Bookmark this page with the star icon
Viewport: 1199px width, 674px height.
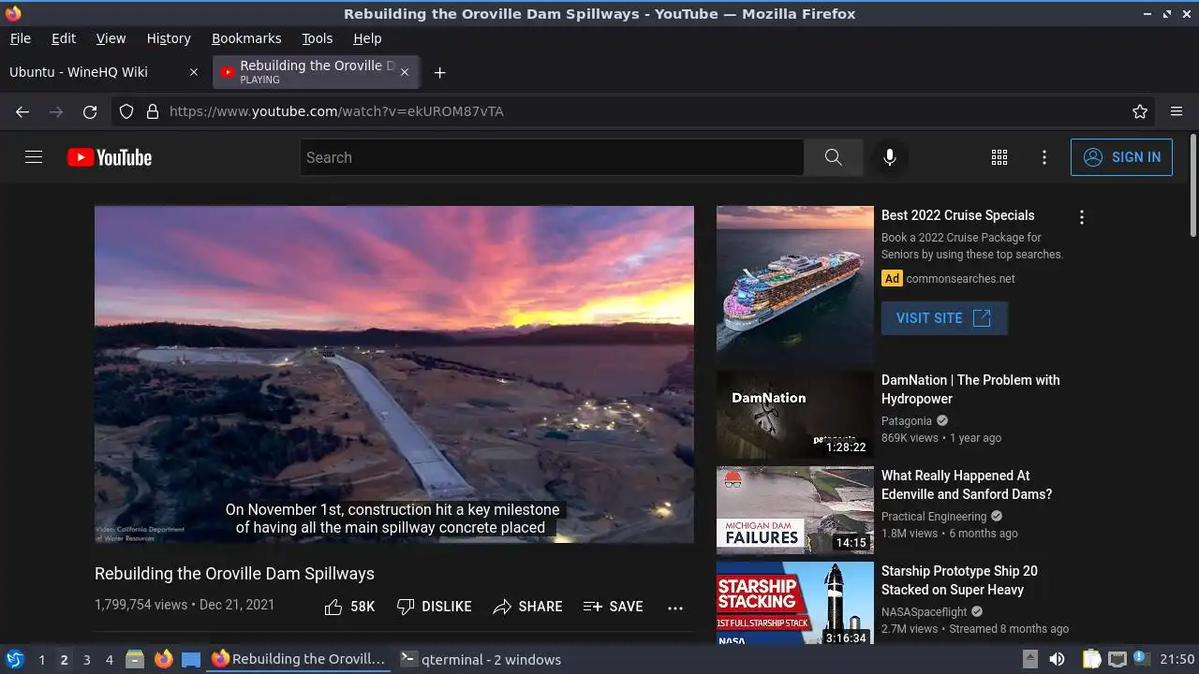click(1140, 111)
